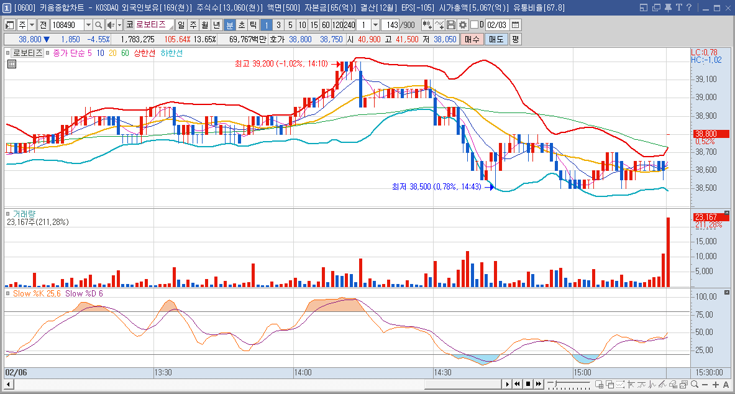Click the dotted range selection chart icon

[619, 384]
